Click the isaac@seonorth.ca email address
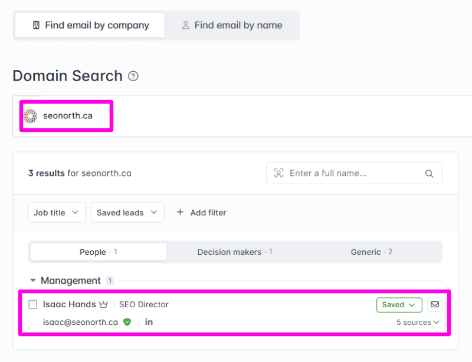Image resolution: width=472 pixels, height=362 pixels. click(x=80, y=322)
